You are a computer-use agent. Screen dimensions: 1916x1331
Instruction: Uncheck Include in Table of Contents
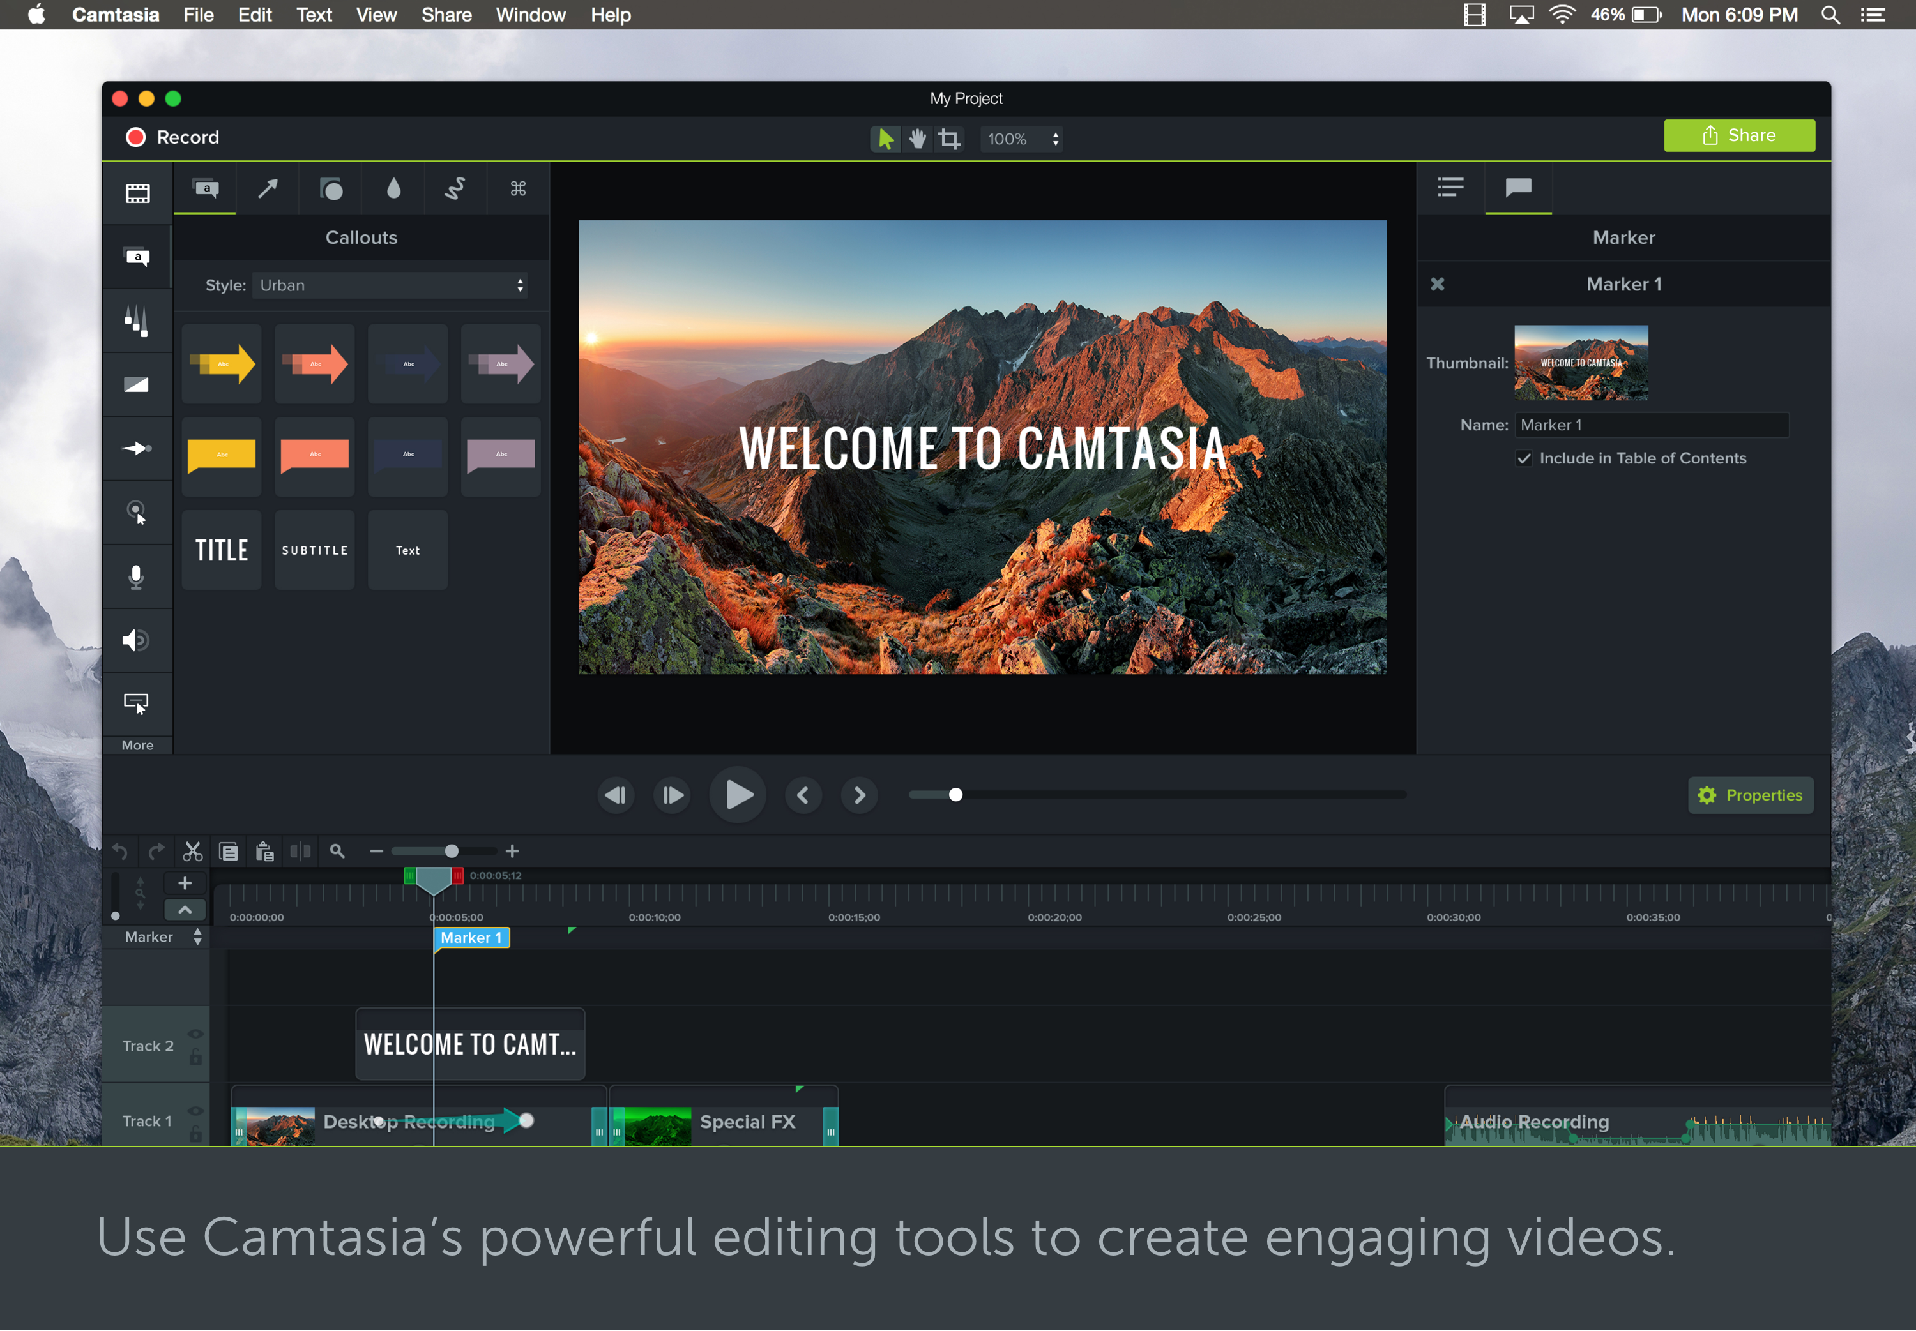(1524, 459)
